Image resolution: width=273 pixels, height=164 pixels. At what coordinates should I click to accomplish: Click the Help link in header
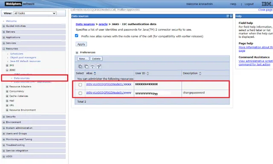click(233, 4)
